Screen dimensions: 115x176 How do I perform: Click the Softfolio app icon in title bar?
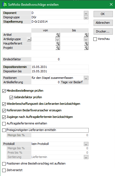tap(5, 4)
